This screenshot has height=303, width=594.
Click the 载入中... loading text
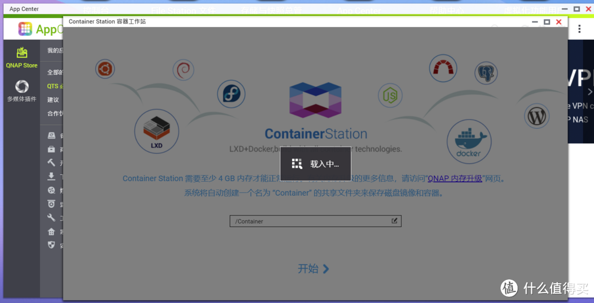pyautogui.click(x=324, y=164)
